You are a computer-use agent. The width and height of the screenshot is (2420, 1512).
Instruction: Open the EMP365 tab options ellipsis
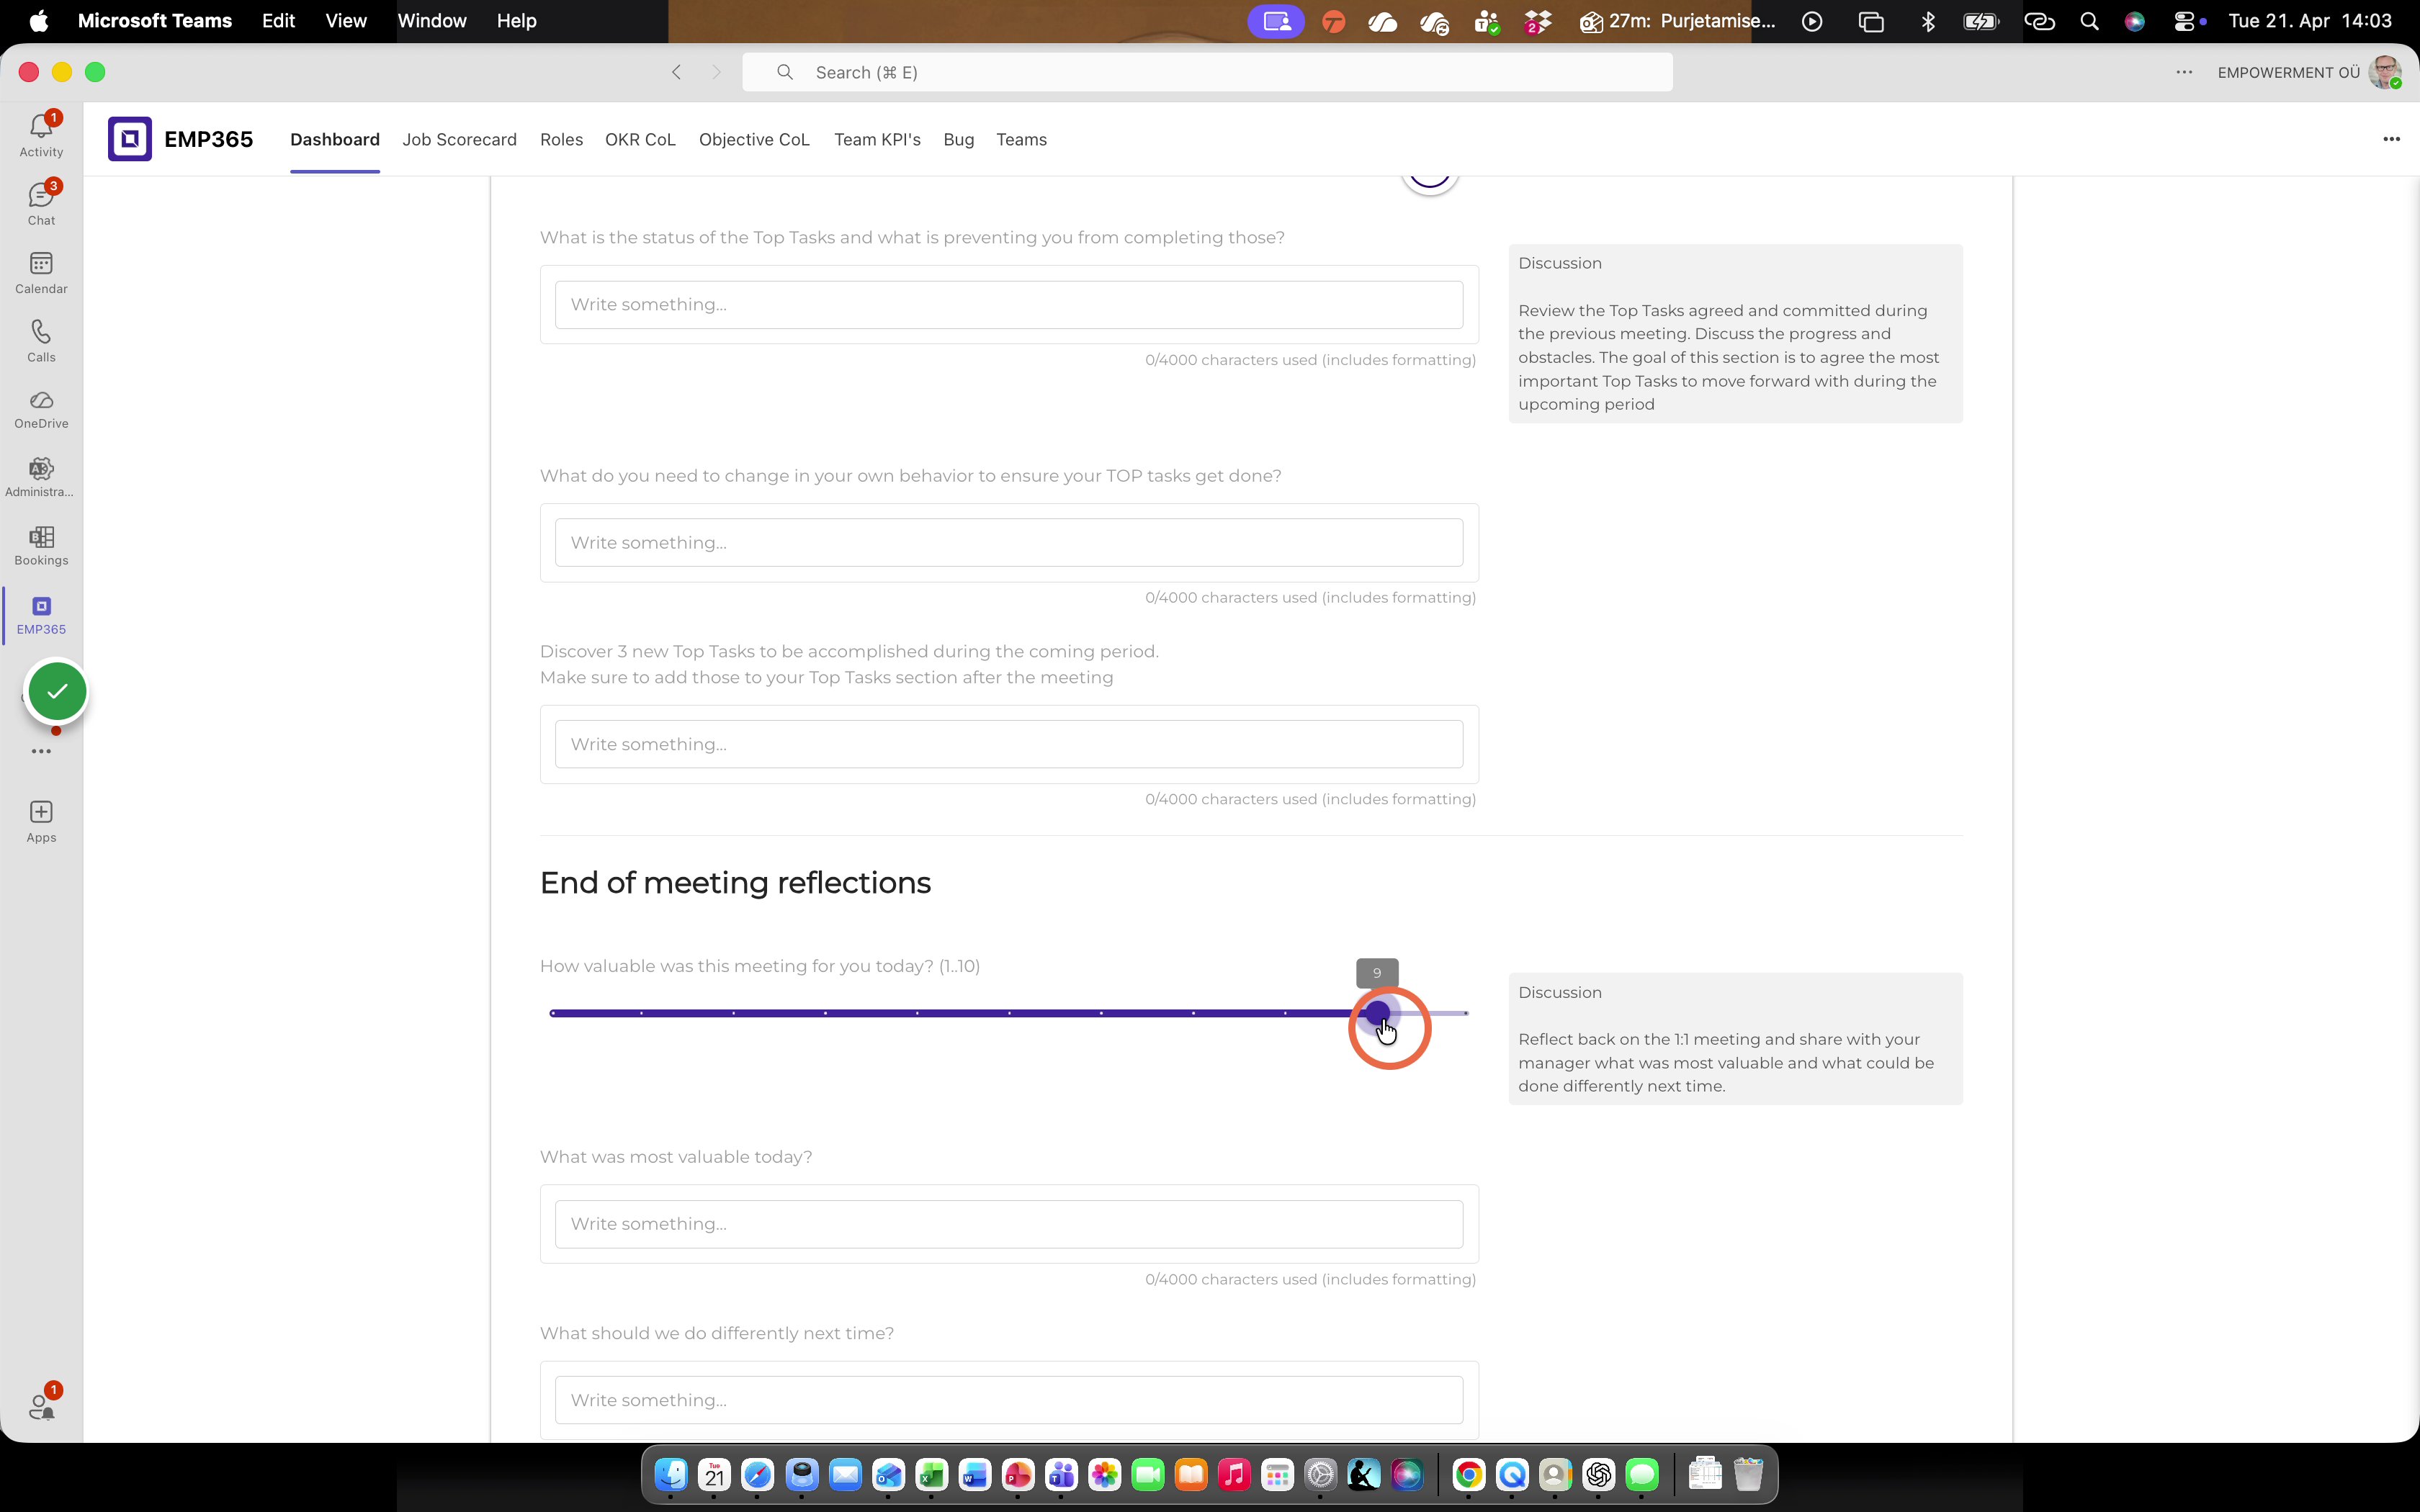click(x=2391, y=139)
